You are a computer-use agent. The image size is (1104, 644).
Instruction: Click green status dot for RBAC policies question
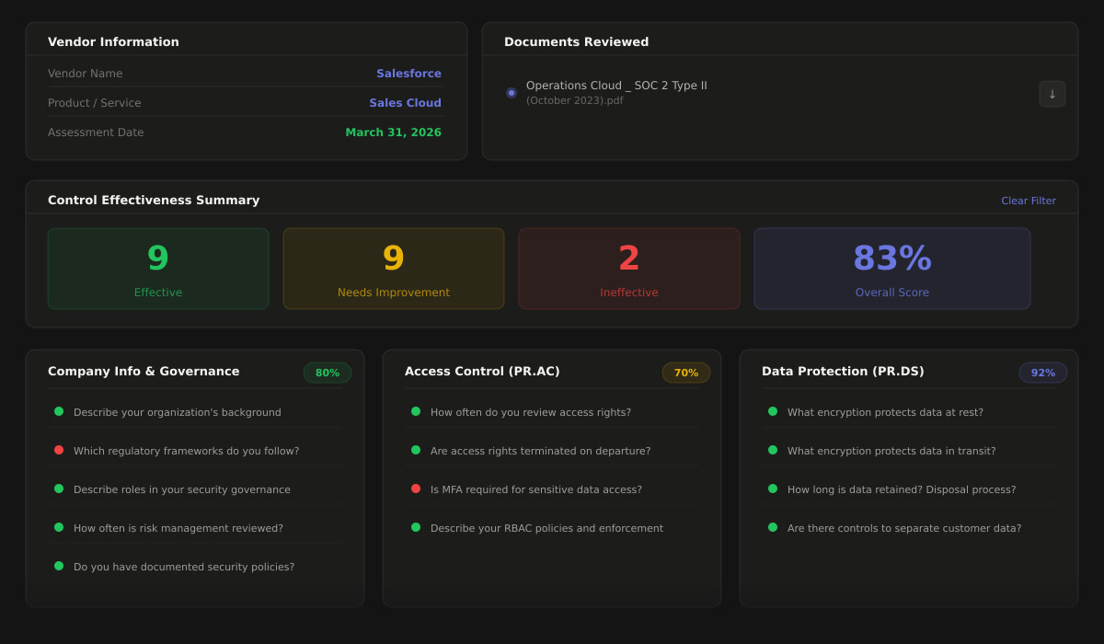tap(416, 527)
